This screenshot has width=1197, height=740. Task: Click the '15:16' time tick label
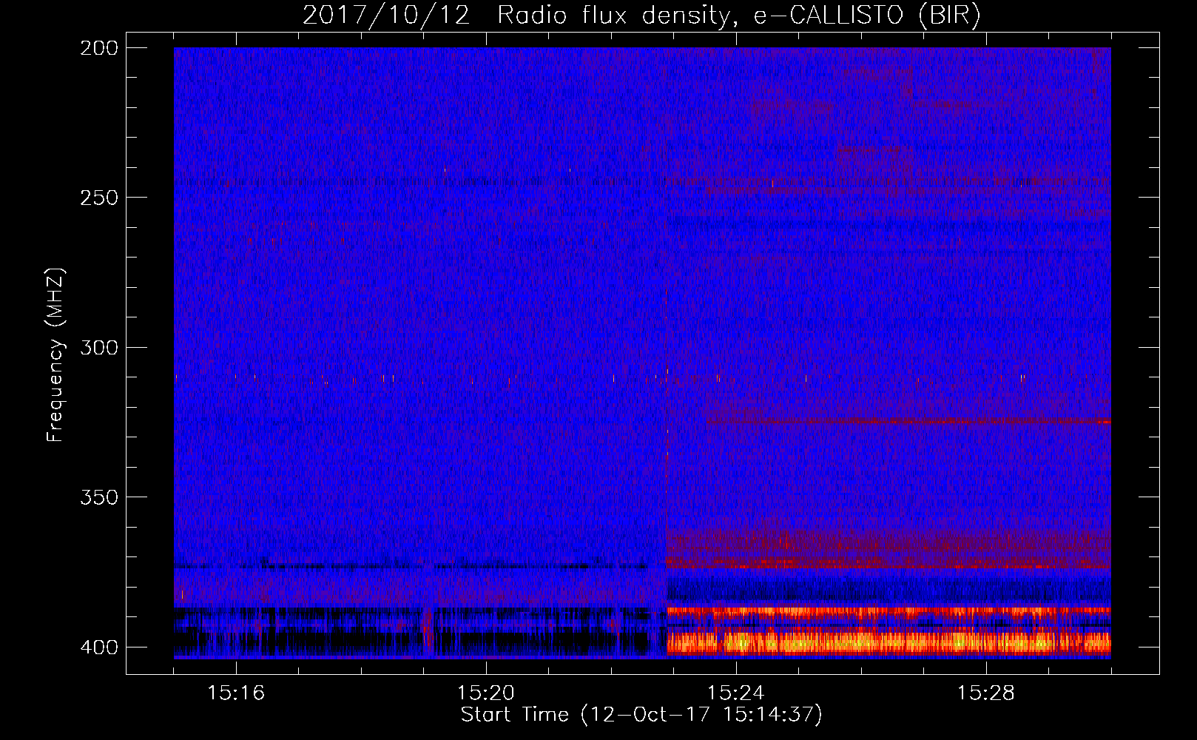click(x=236, y=693)
